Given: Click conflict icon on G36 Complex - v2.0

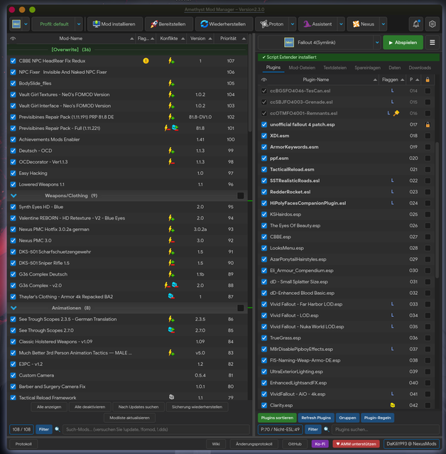Looking at the screenshot, I should (171, 285).
